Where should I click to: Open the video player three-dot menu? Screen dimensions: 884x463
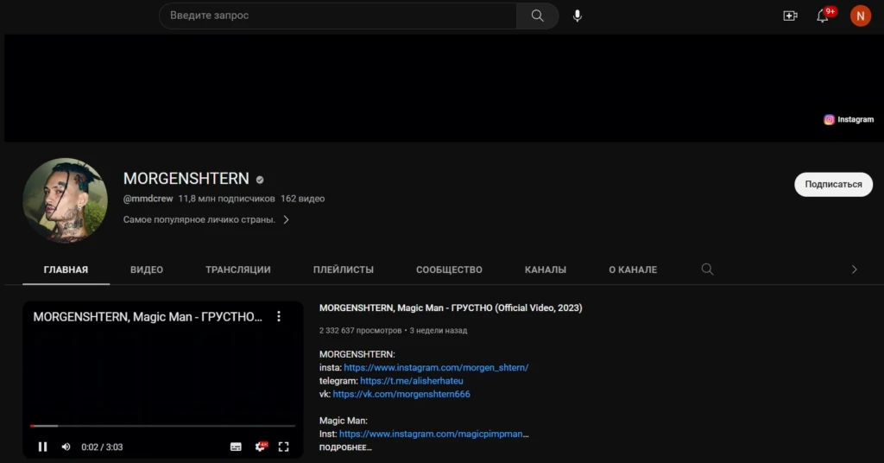tap(279, 316)
